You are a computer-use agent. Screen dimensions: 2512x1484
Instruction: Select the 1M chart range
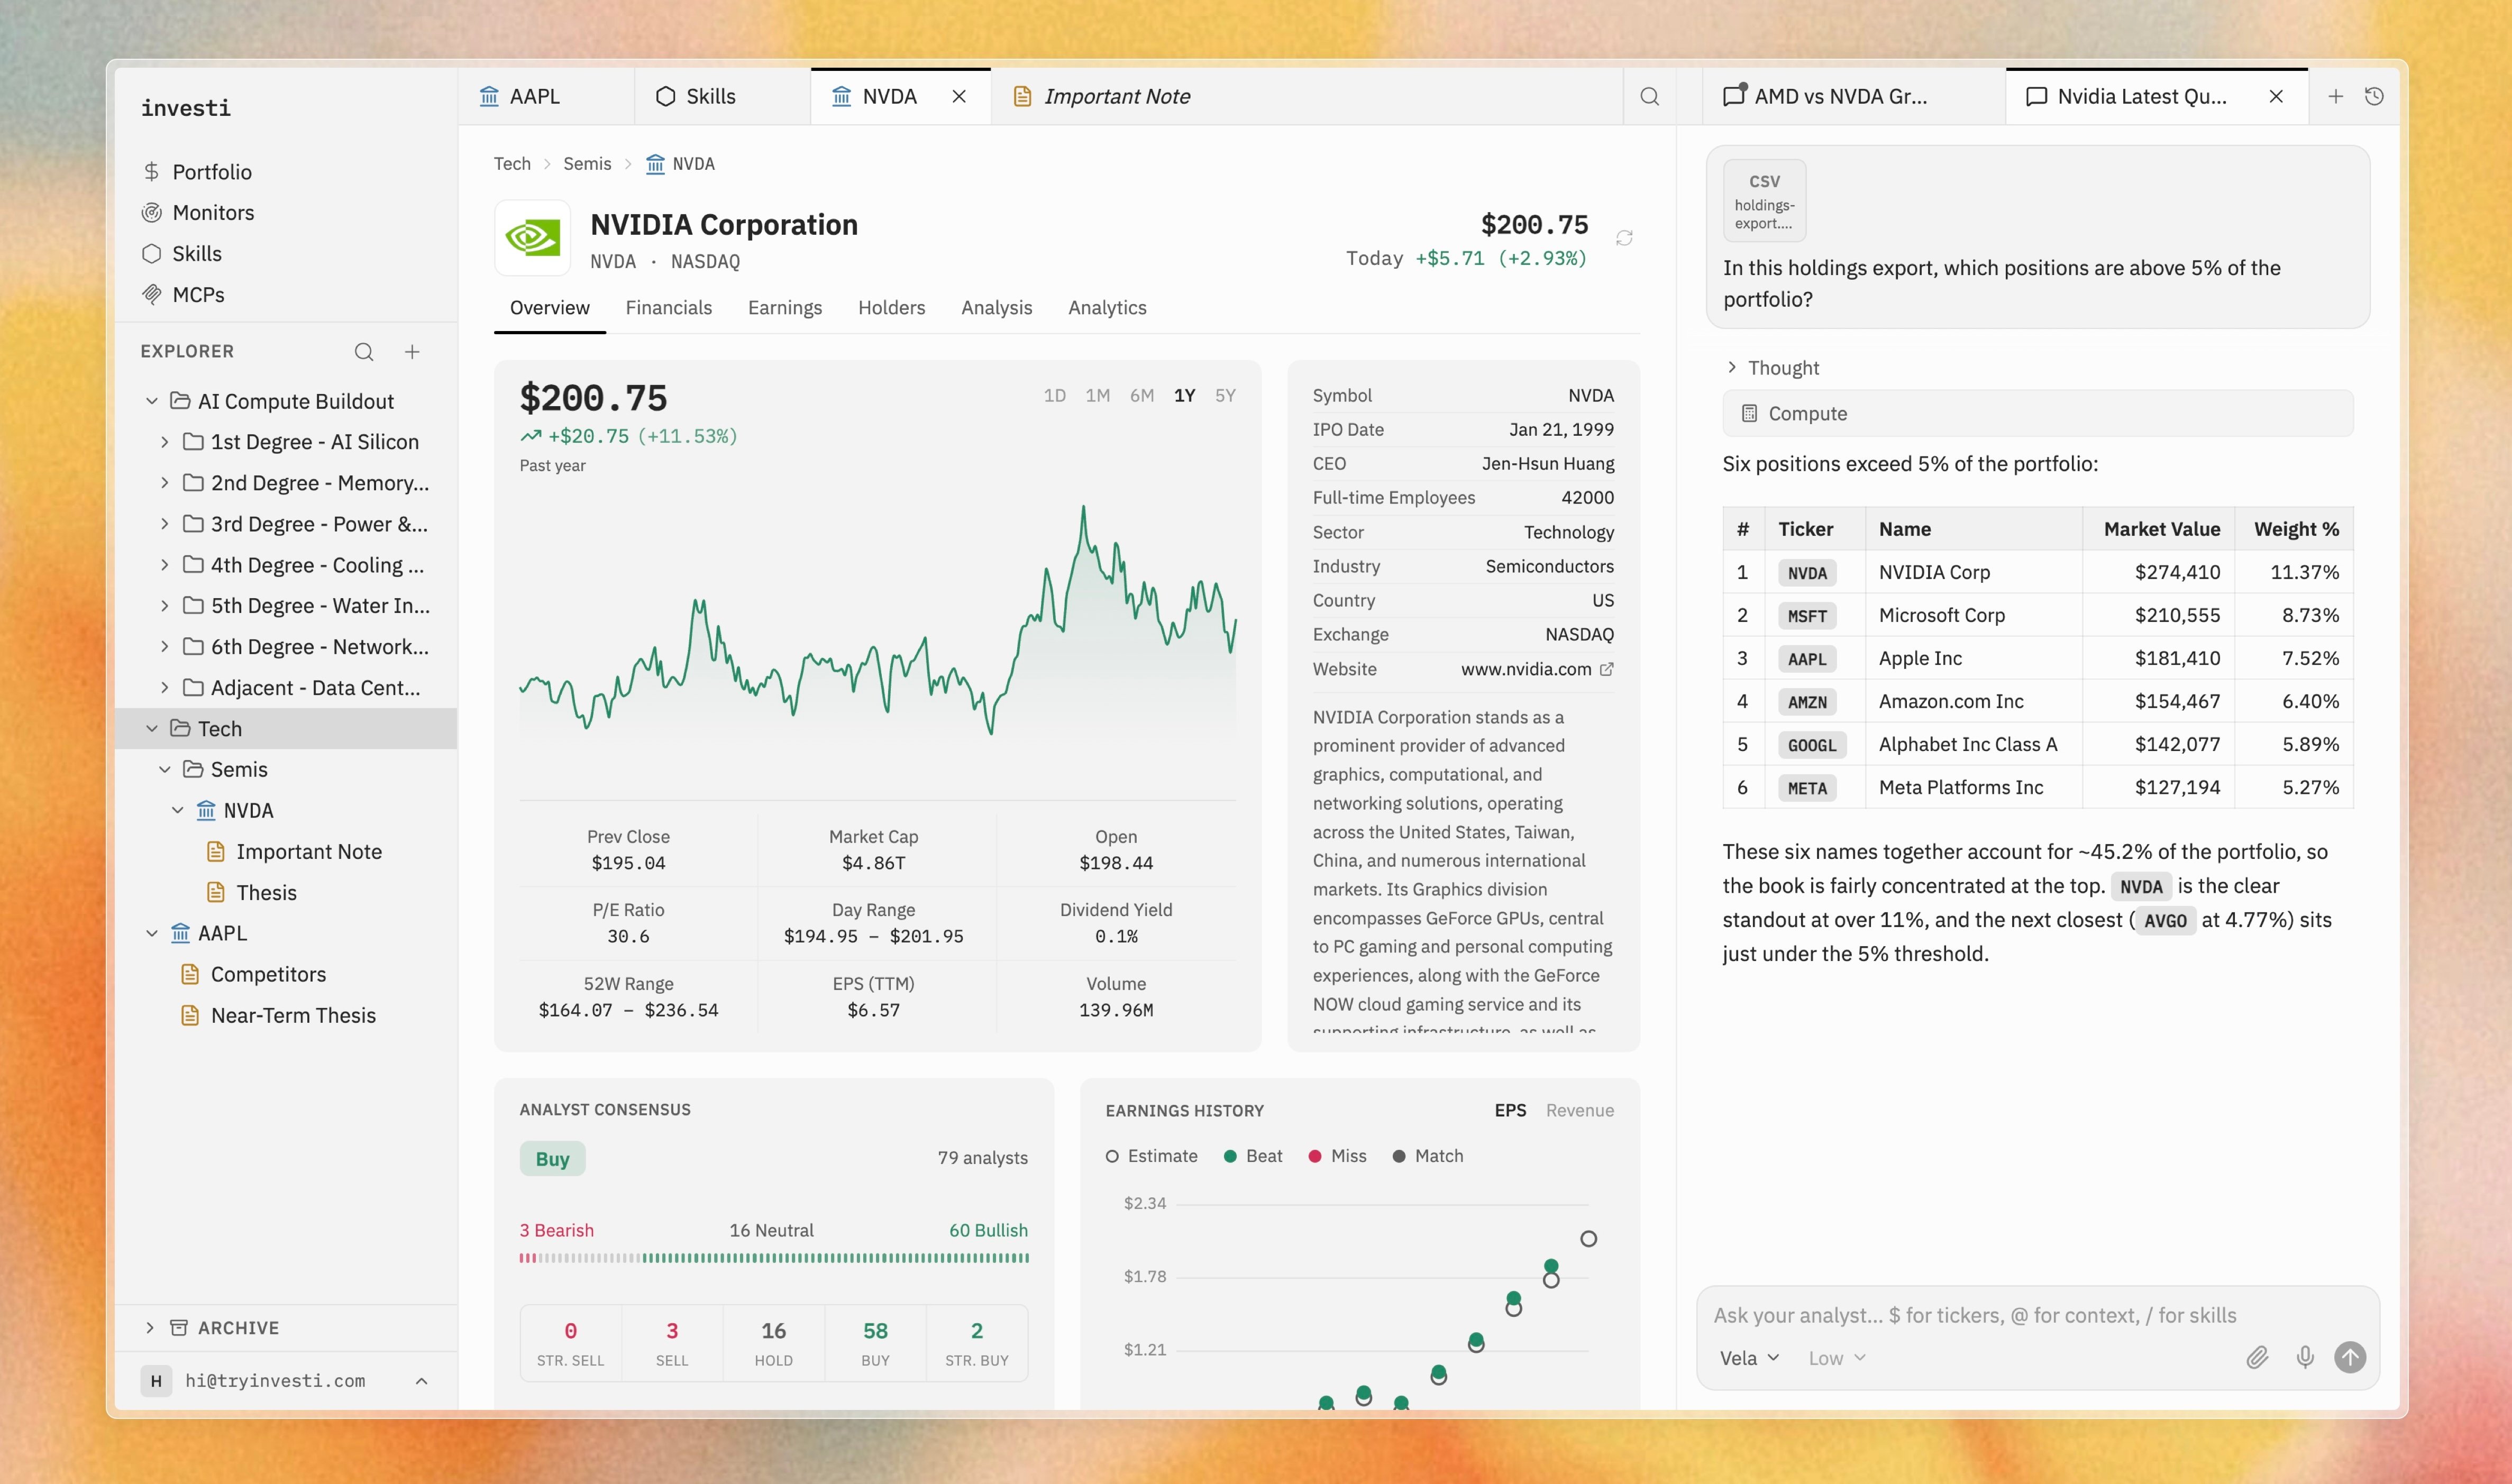click(x=1098, y=396)
